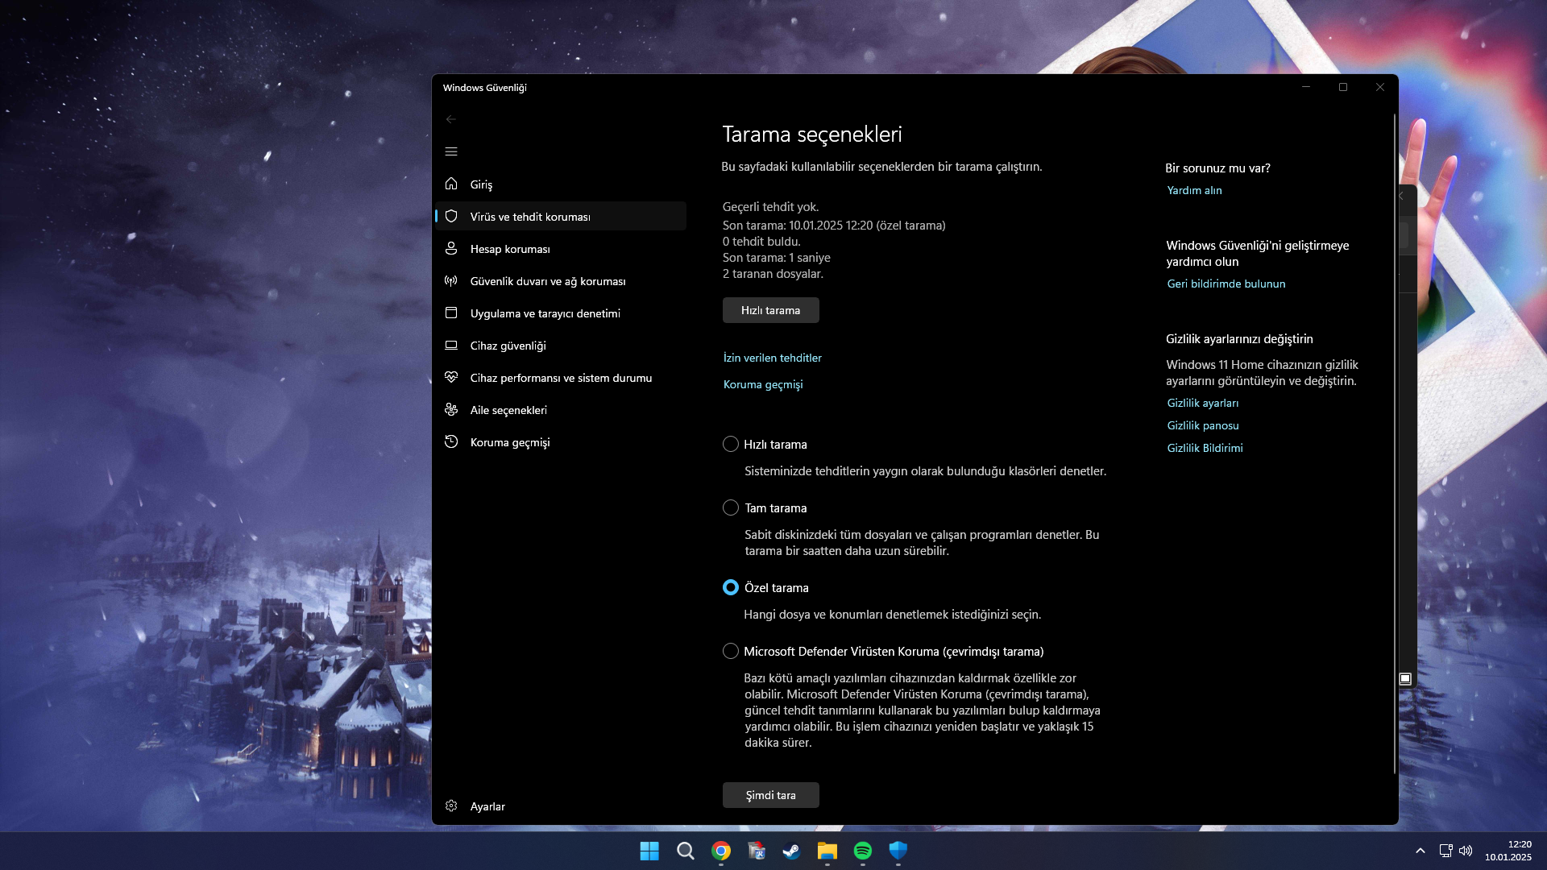The width and height of the screenshot is (1547, 870).
Task: Open Uygulama ve tarayıcı denetimi menu item
Action: pyautogui.click(x=545, y=313)
